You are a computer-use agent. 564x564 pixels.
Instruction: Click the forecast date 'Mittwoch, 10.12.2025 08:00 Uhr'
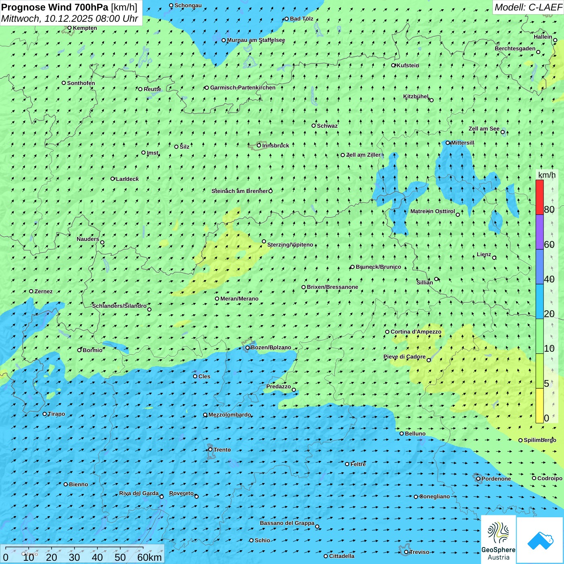pyautogui.click(x=69, y=19)
